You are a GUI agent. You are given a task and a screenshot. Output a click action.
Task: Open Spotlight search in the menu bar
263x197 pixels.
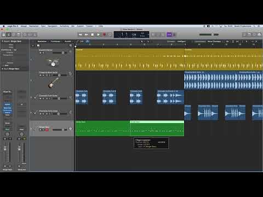pos(254,26)
